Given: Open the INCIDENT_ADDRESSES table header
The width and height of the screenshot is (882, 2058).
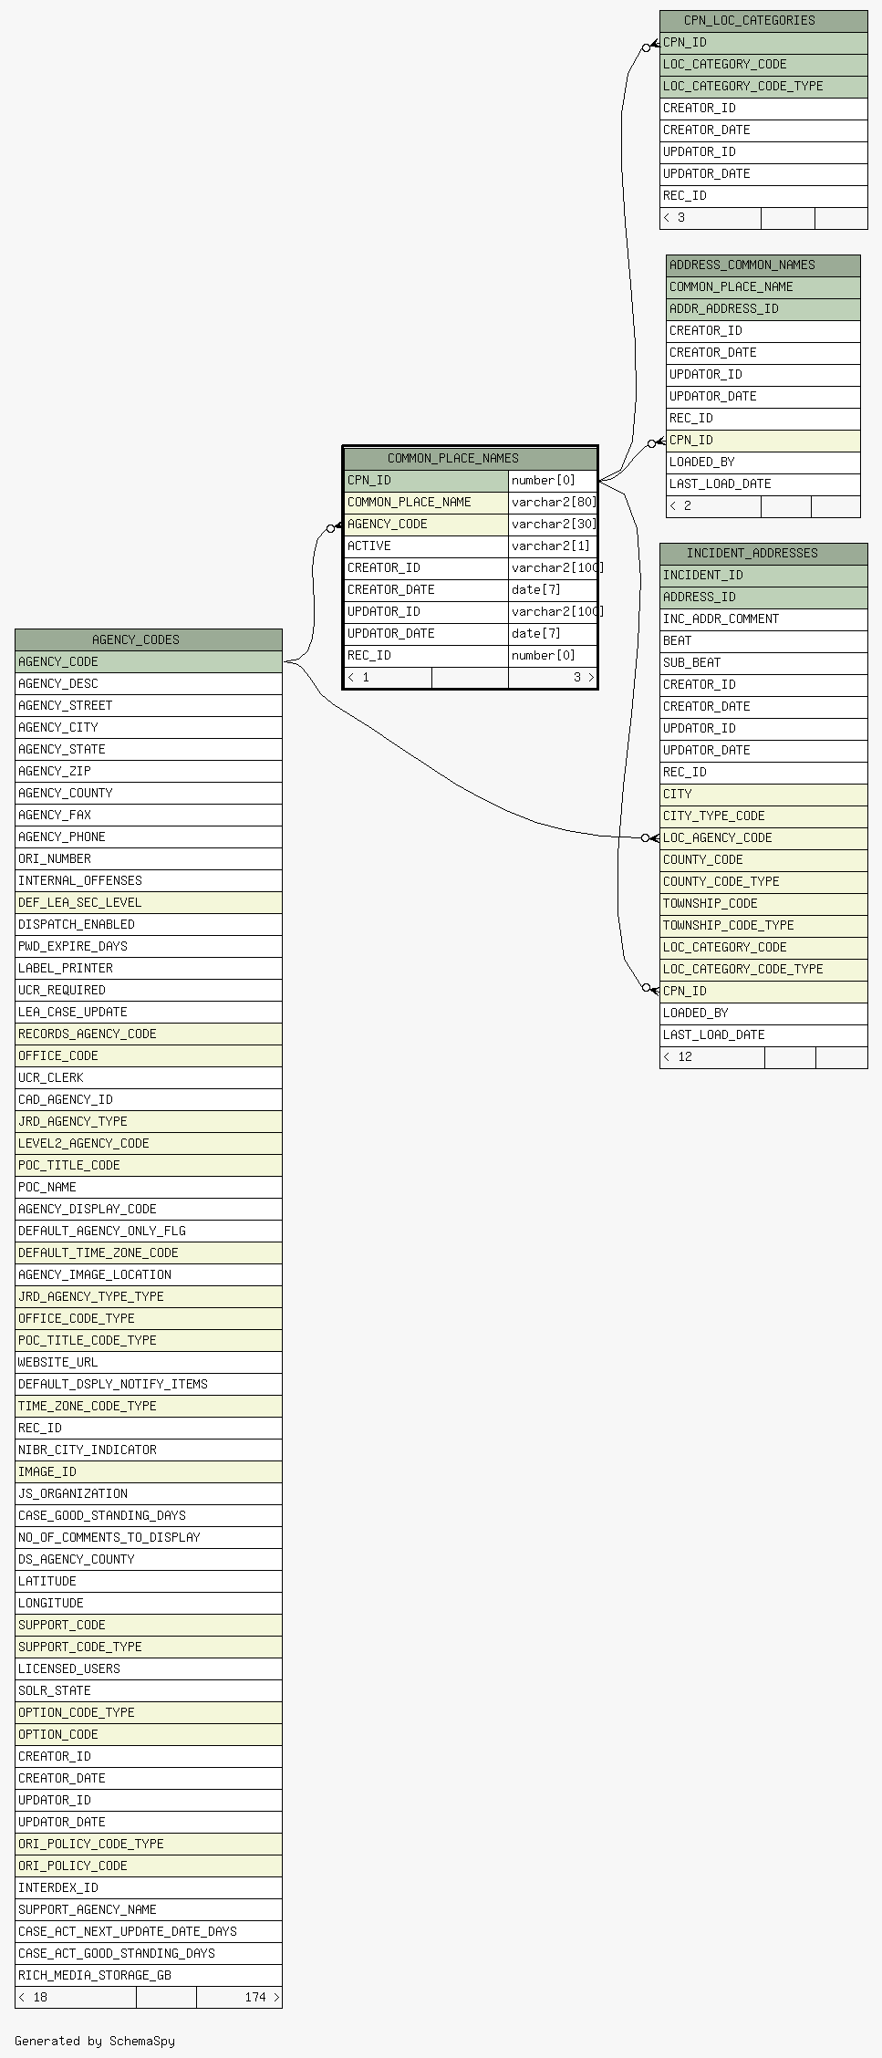Looking at the screenshot, I should tap(752, 553).
